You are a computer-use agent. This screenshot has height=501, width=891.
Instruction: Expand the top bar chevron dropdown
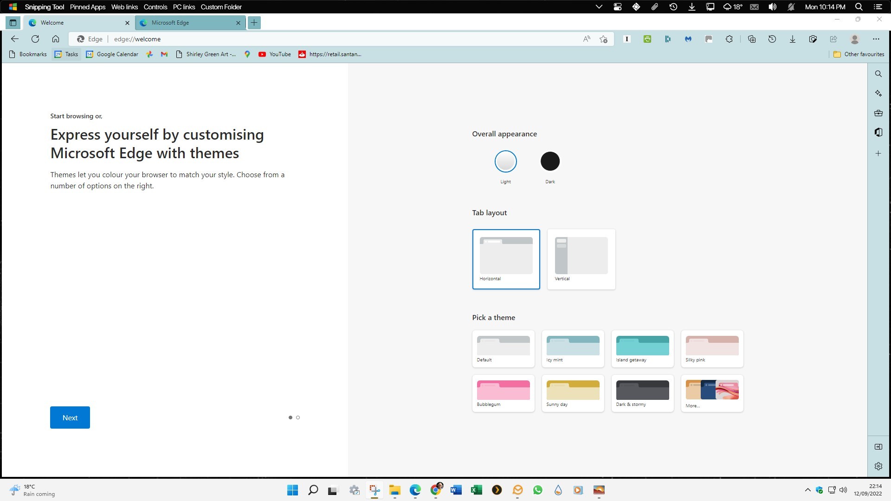pyautogui.click(x=599, y=7)
